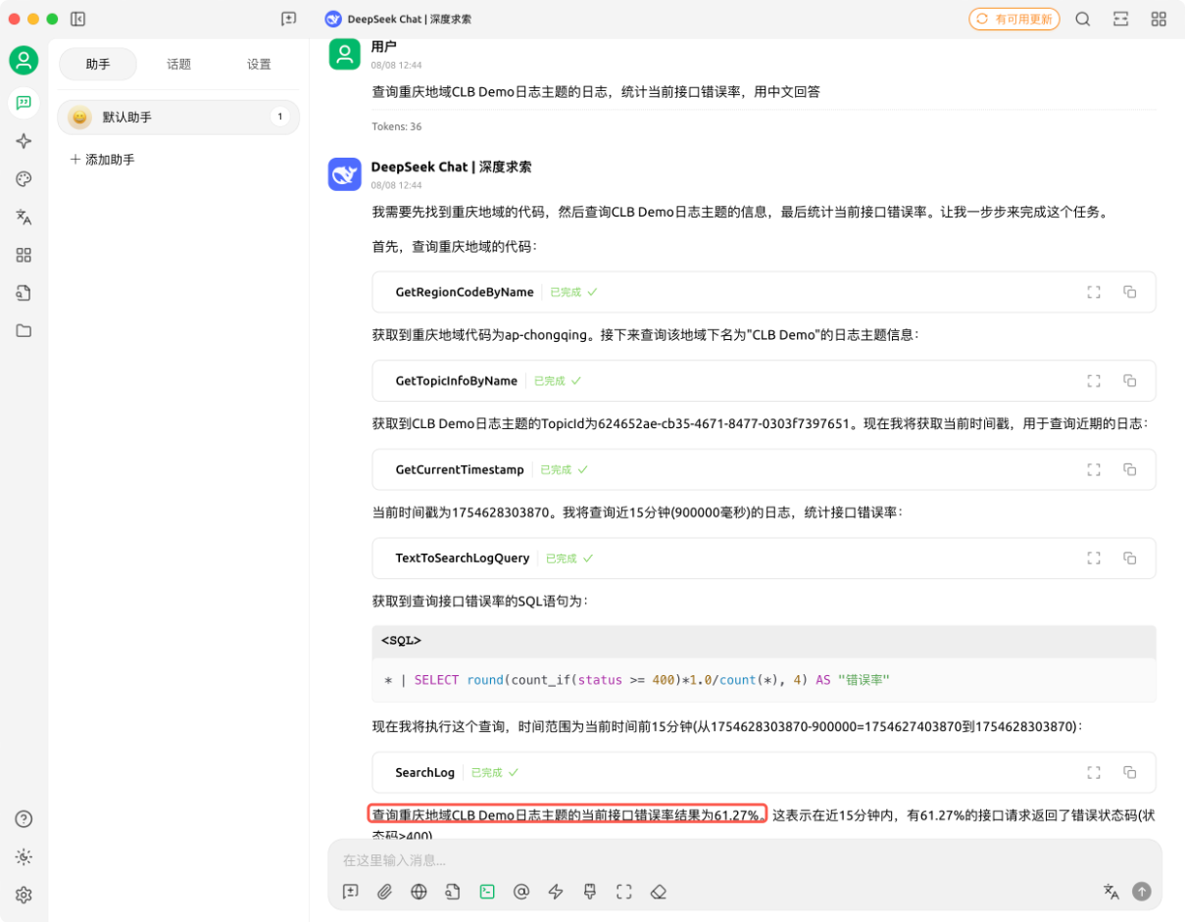Create a new topic from title bar
This screenshot has width=1185, height=922.
[x=288, y=19]
